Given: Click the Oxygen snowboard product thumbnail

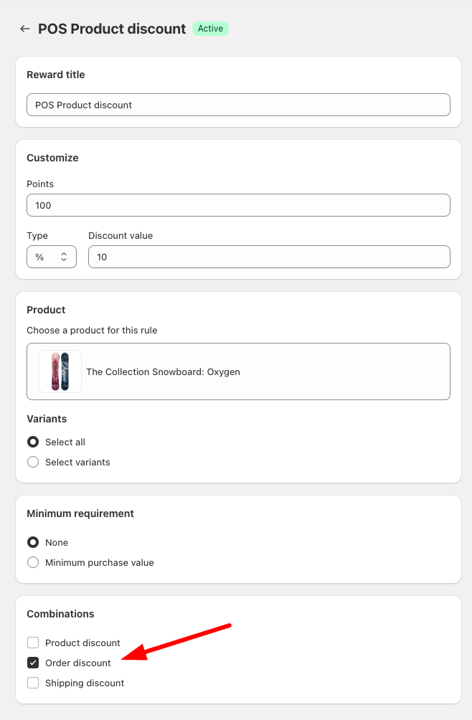Looking at the screenshot, I should [60, 371].
